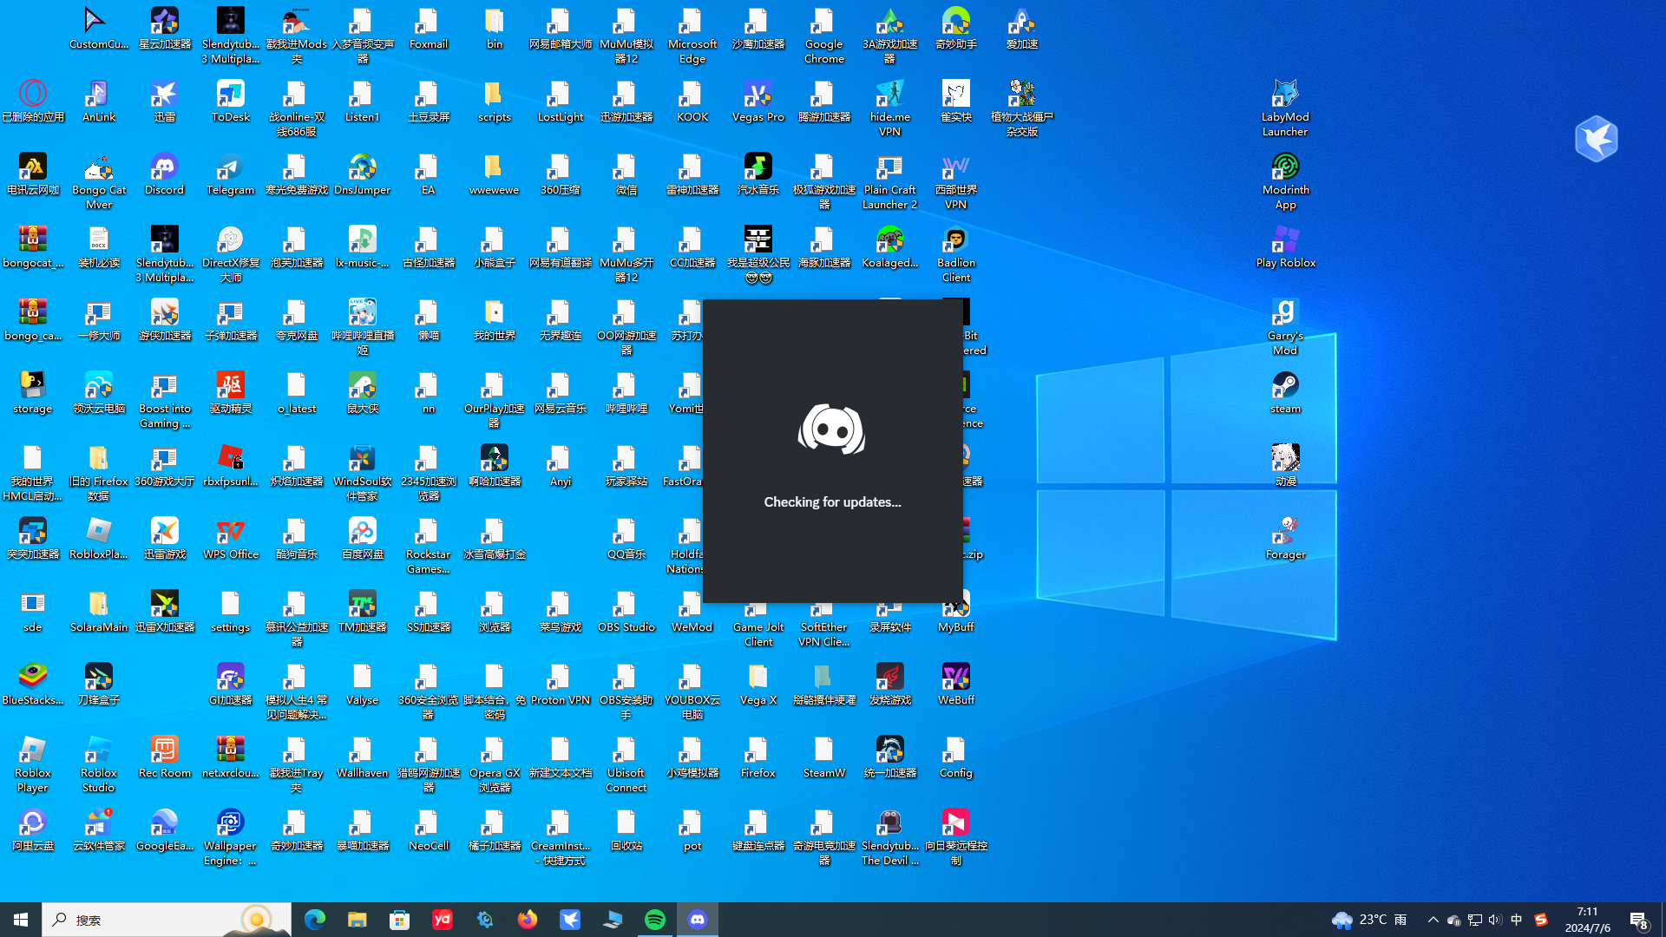Launch OBS Studio from the desktop
The width and height of the screenshot is (1666, 937).
626,611
